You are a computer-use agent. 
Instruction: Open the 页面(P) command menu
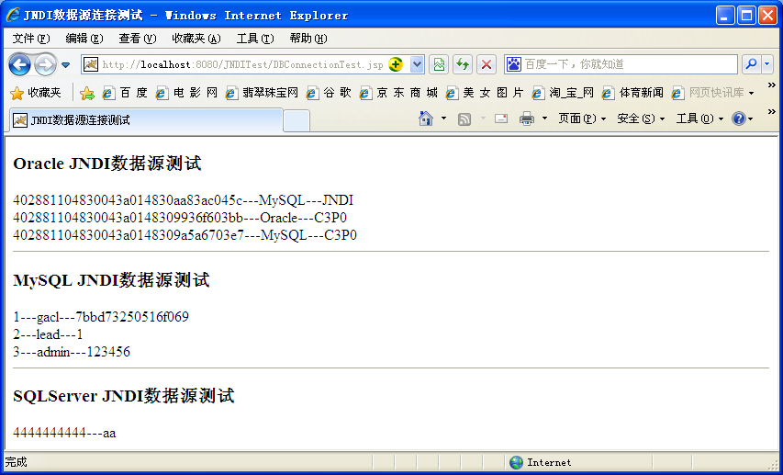click(x=582, y=119)
